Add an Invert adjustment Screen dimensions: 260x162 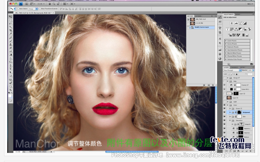pyautogui.click(x=230, y=35)
